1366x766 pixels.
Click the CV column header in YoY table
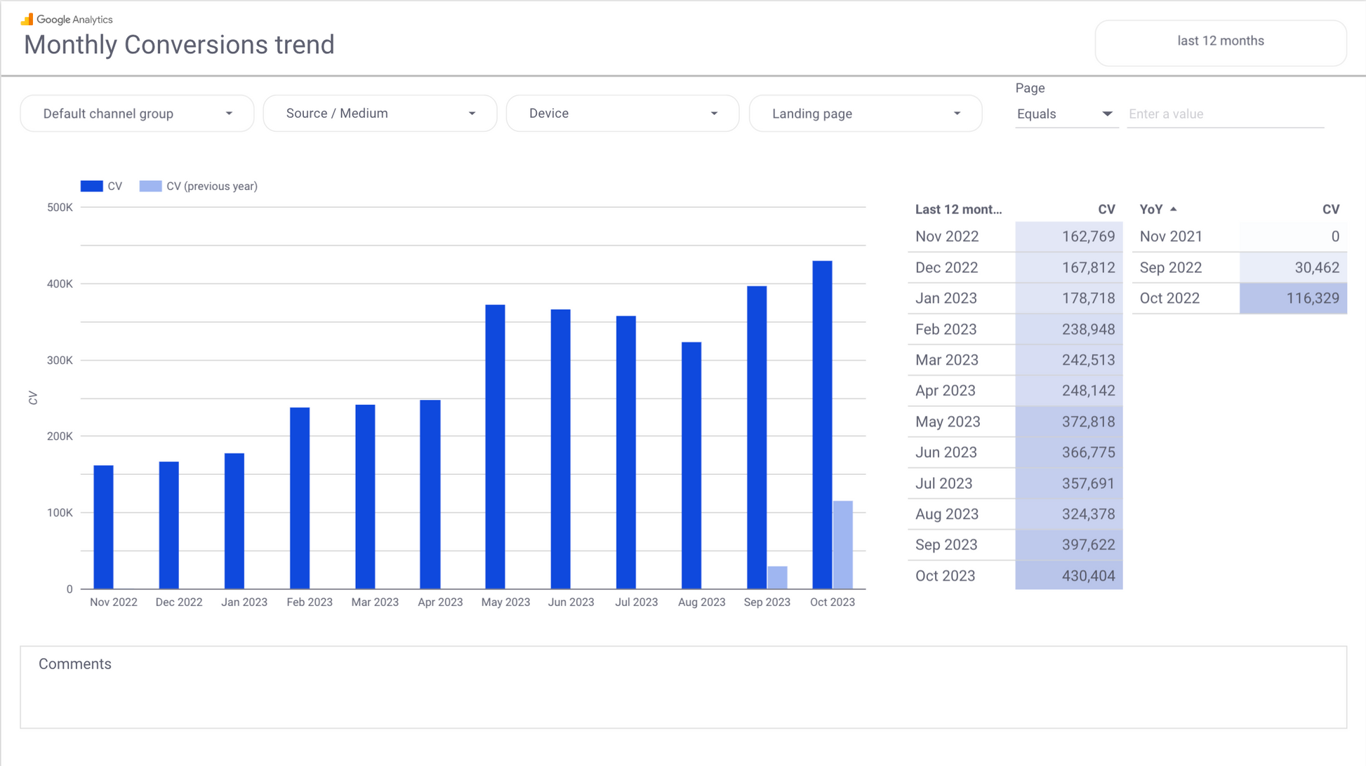[x=1330, y=209]
